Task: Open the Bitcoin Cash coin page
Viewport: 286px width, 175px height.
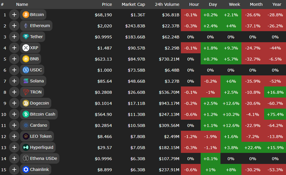Action: (x=43, y=114)
